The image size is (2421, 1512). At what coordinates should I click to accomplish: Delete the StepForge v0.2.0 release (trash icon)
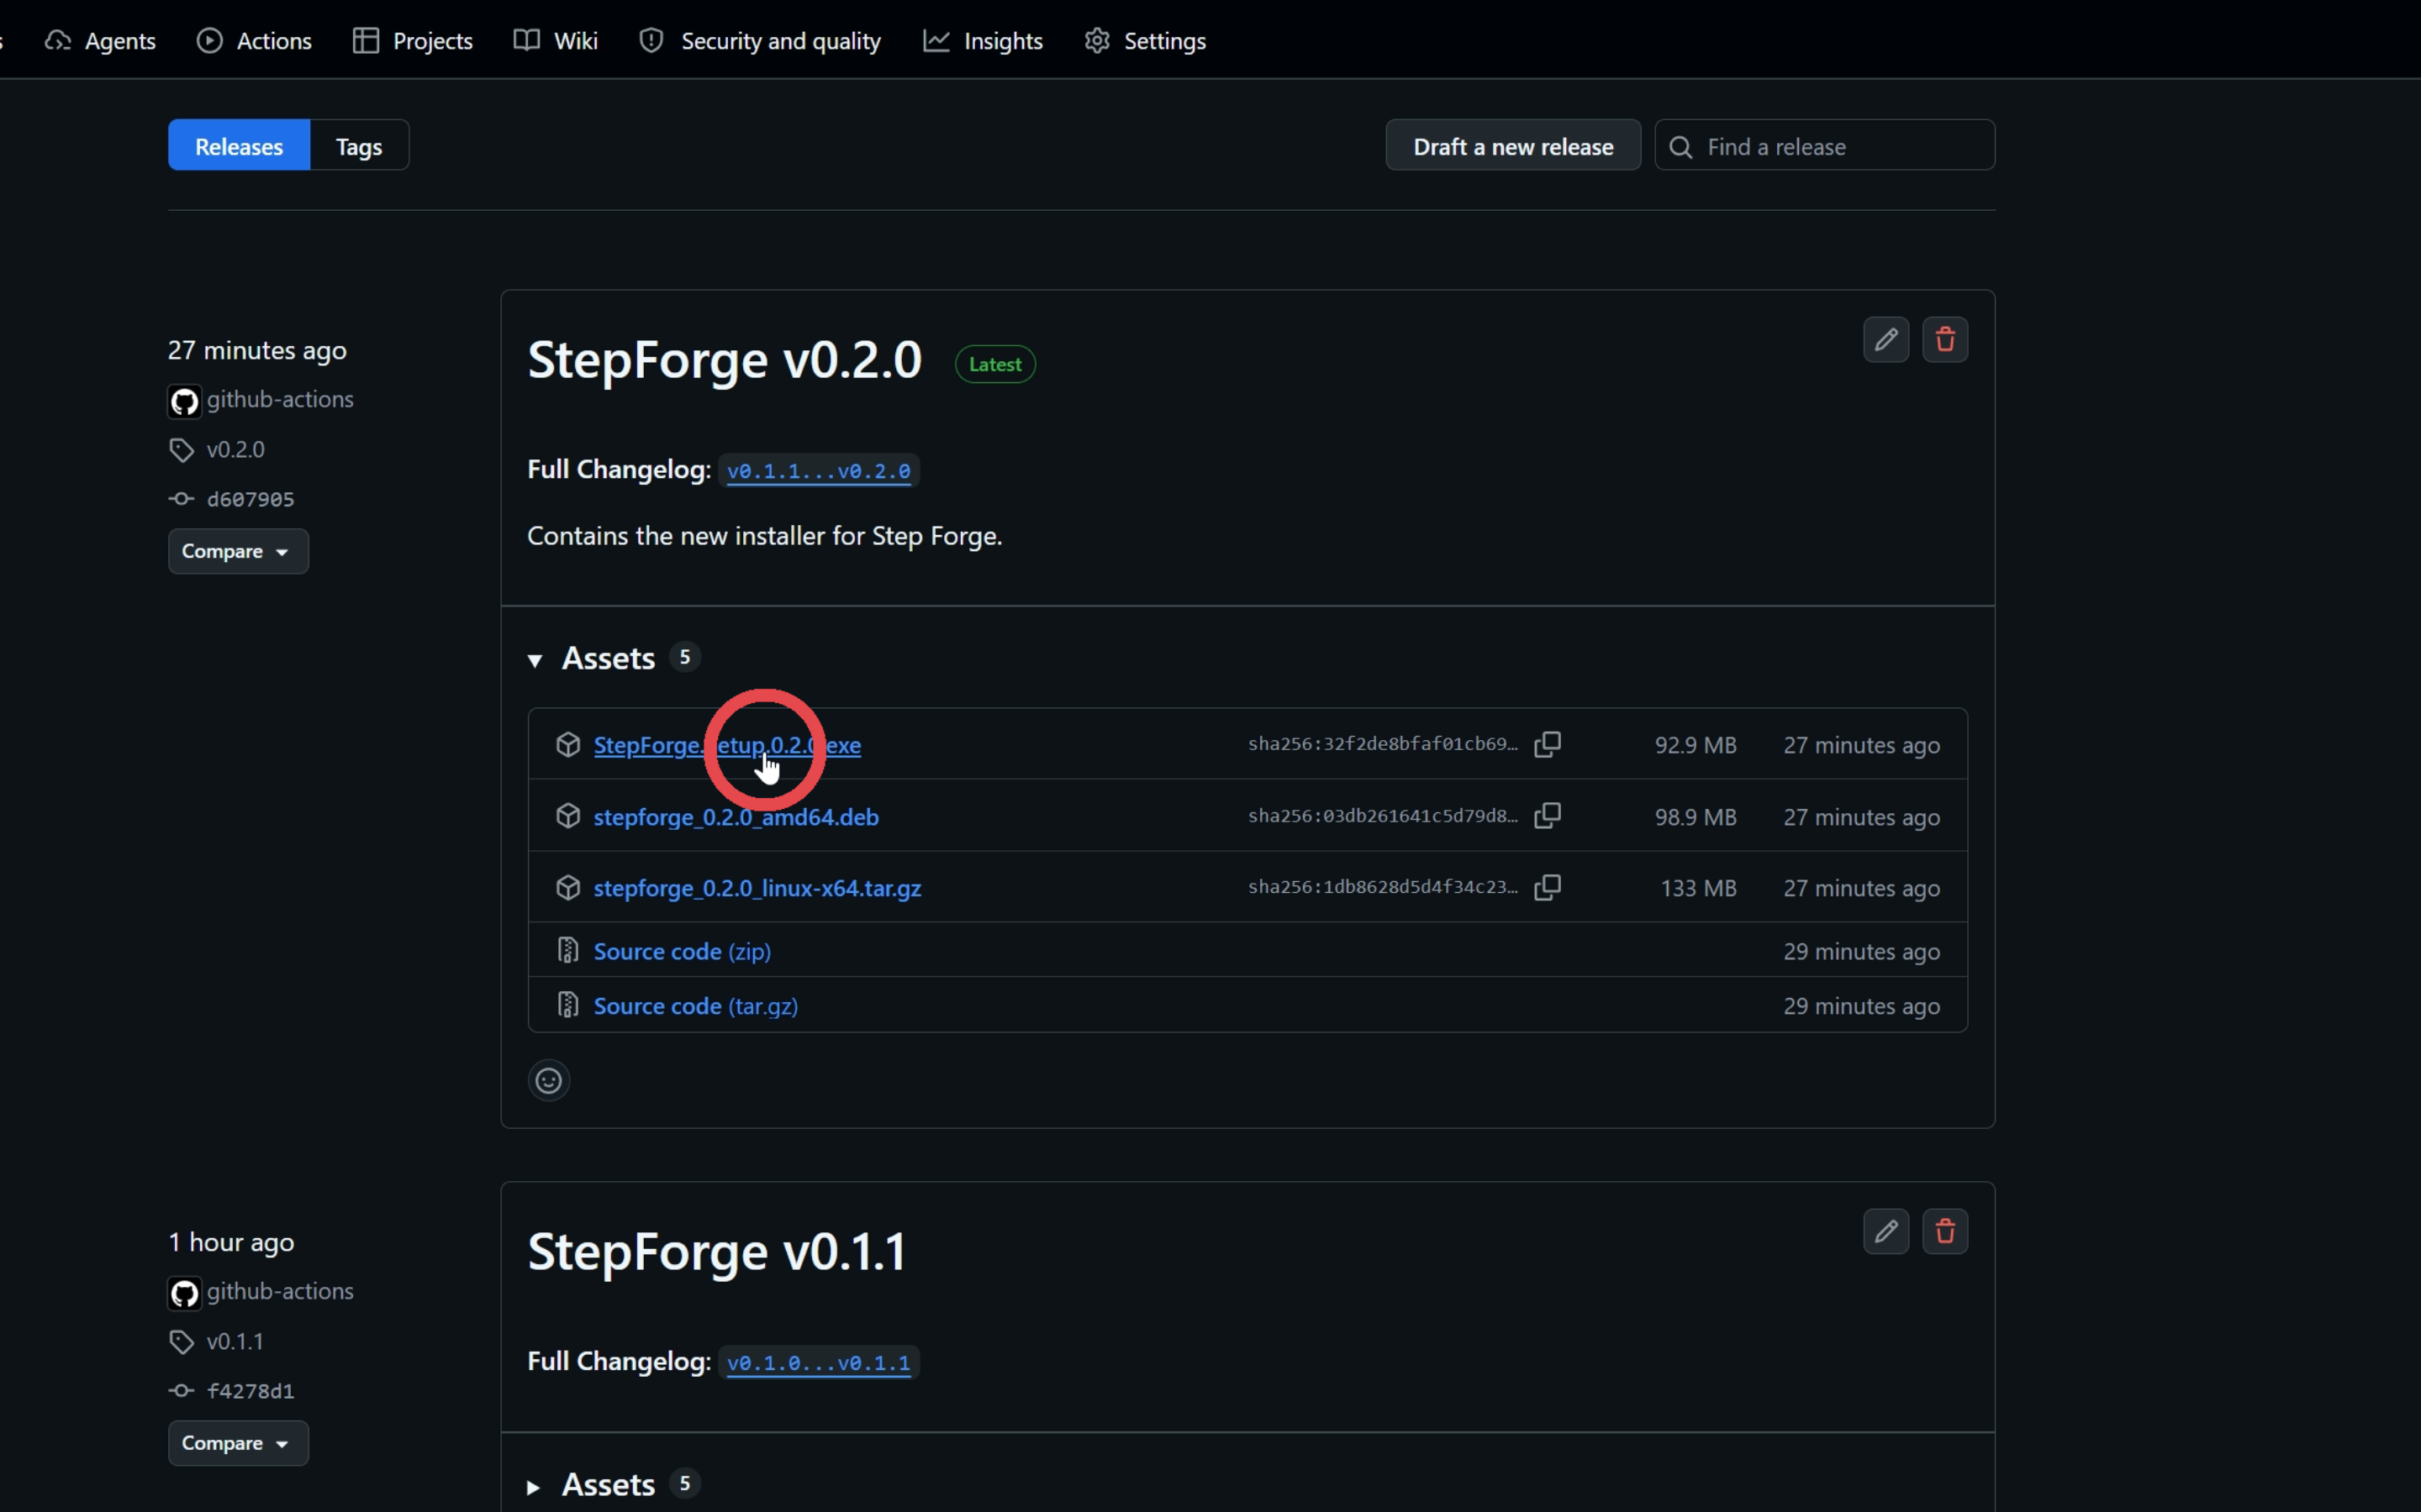[x=1945, y=340]
